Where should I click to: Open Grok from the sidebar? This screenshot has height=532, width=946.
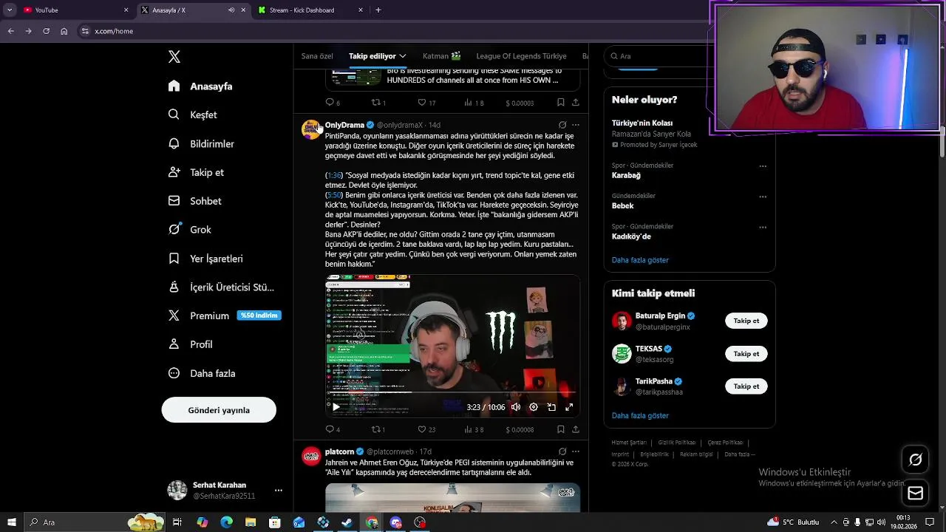(189, 230)
